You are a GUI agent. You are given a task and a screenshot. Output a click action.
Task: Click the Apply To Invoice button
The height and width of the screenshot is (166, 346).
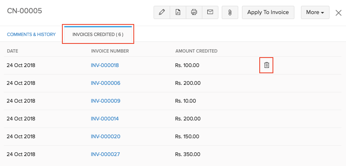(268, 12)
